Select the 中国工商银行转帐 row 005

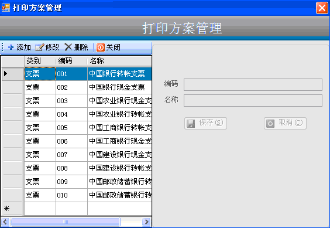(76, 128)
